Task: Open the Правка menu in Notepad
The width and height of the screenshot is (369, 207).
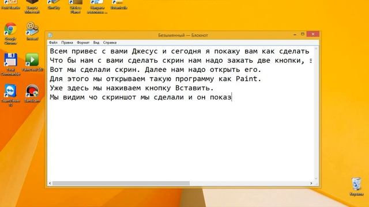Action: point(67,43)
